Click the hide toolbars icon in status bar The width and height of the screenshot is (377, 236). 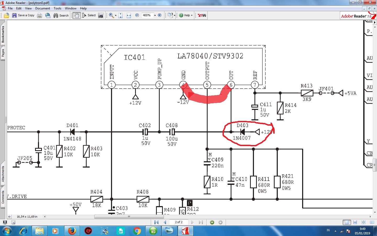[x=13, y=222]
